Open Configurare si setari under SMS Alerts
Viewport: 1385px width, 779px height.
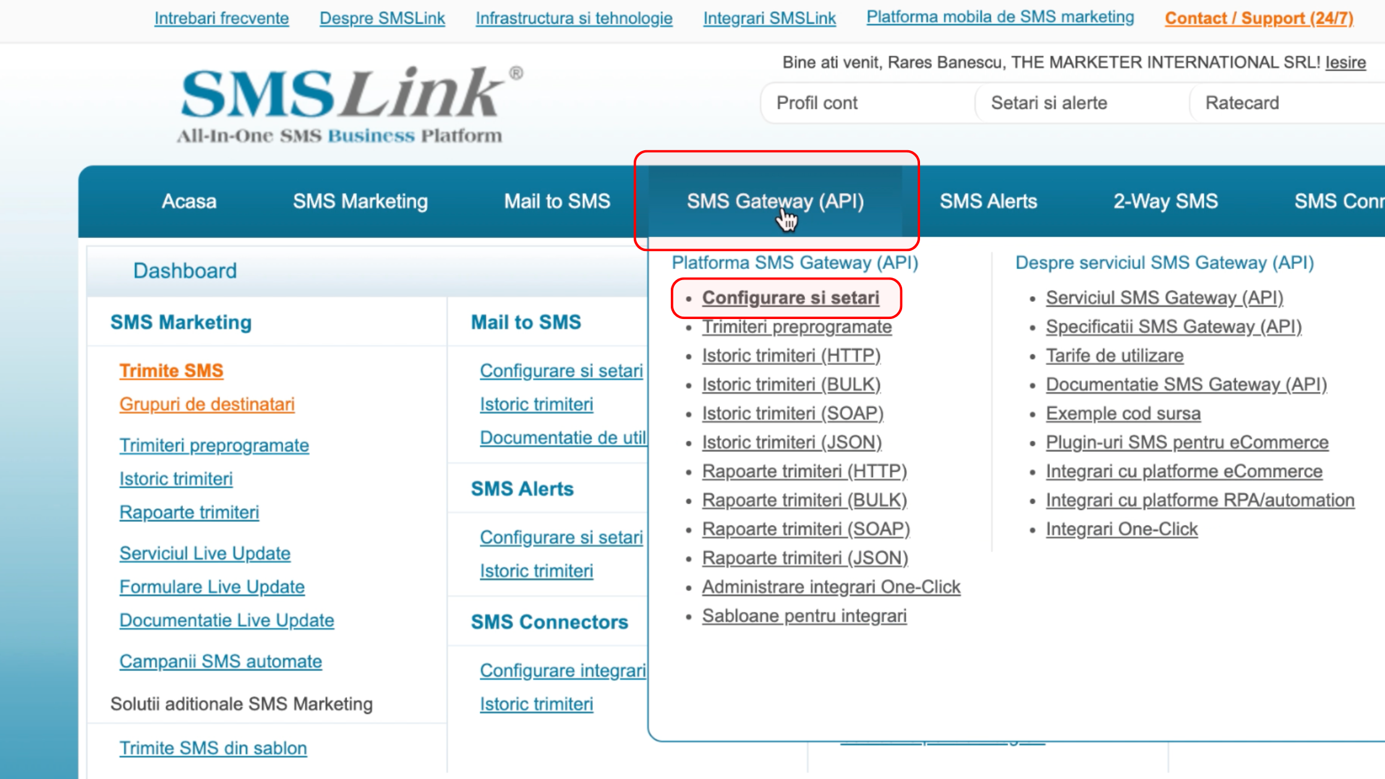click(561, 538)
